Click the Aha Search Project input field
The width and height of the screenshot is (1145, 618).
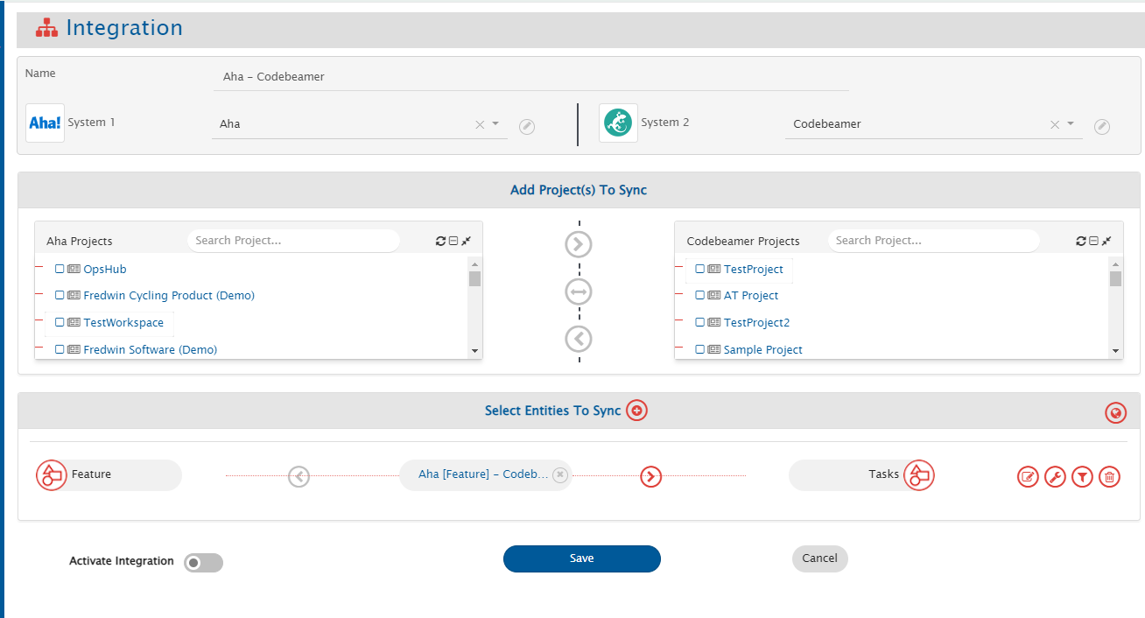293,241
